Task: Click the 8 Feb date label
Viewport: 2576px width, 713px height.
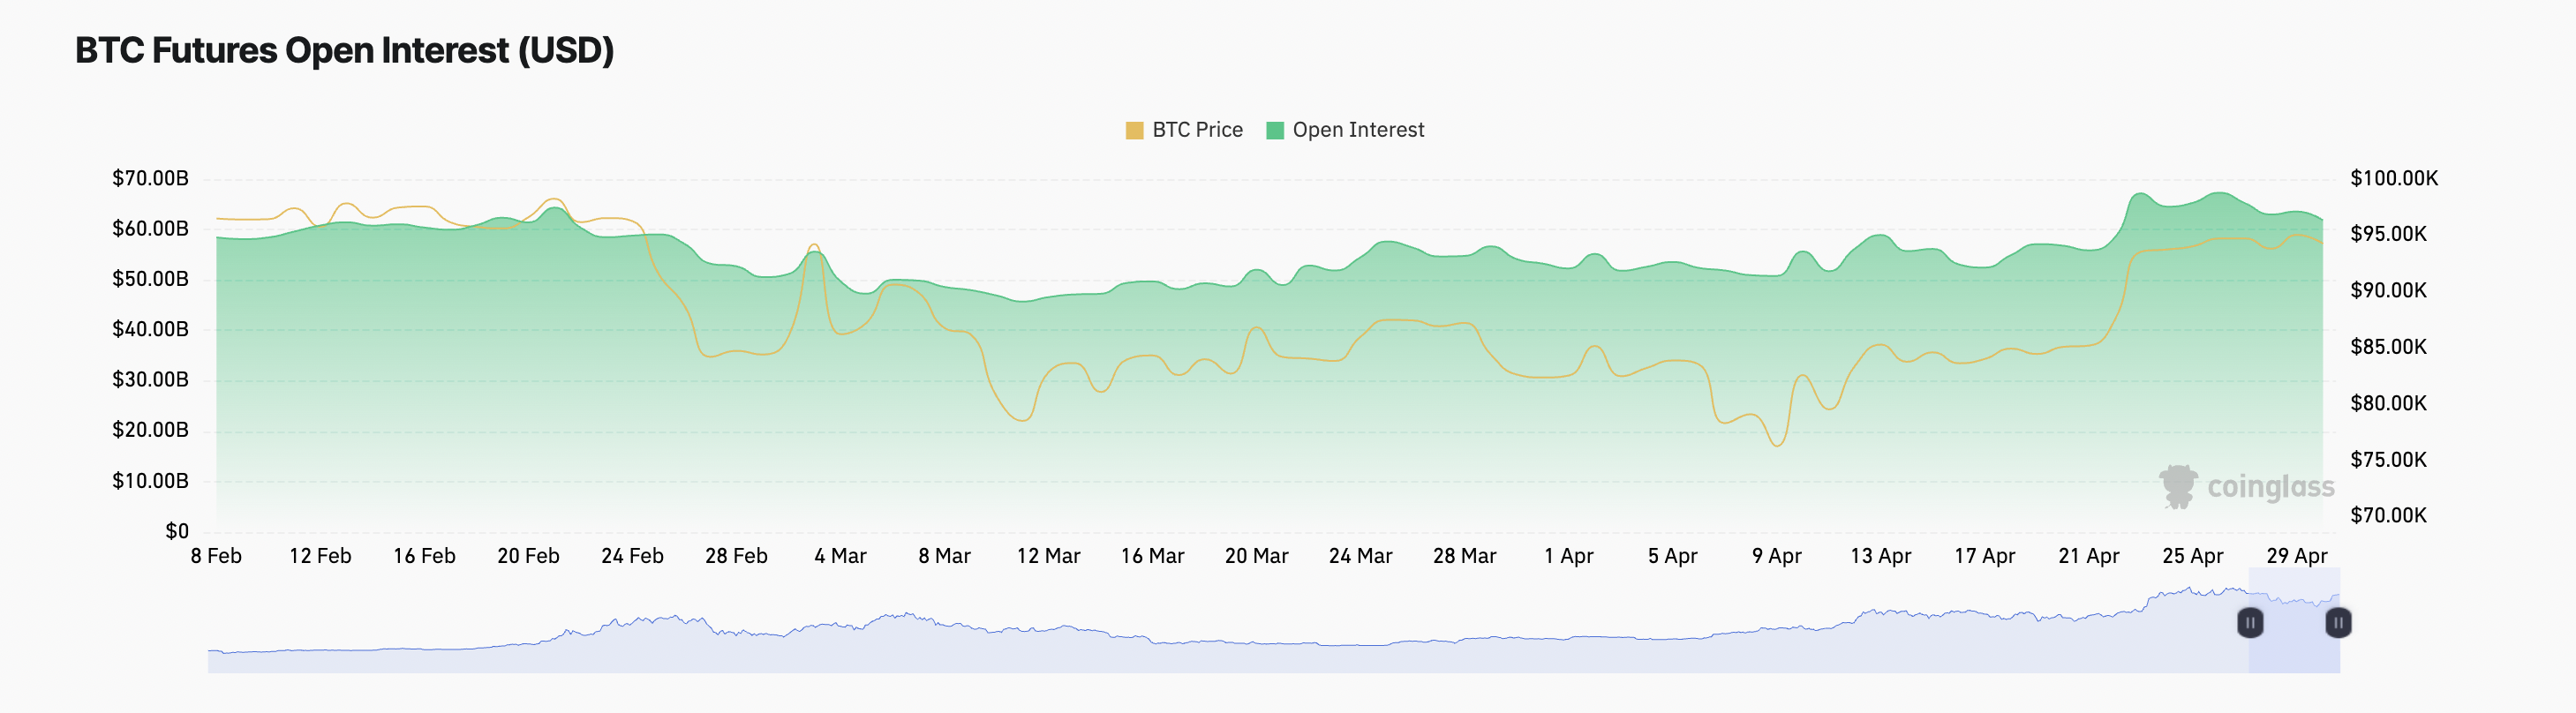Action: 216,556
